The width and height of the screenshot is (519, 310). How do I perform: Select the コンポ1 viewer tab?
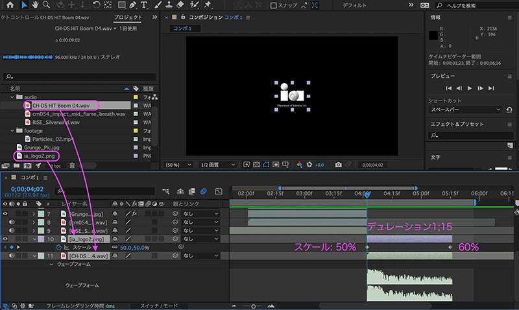184,29
